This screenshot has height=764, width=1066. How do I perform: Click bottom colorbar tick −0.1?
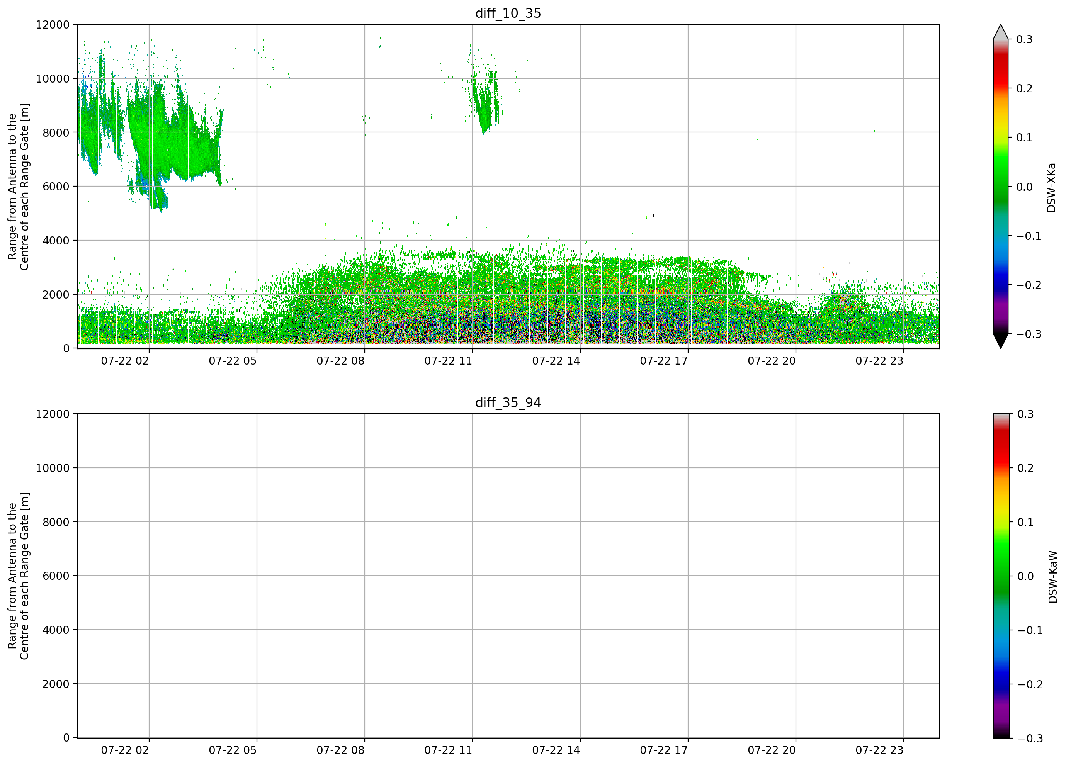pos(1030,631)
